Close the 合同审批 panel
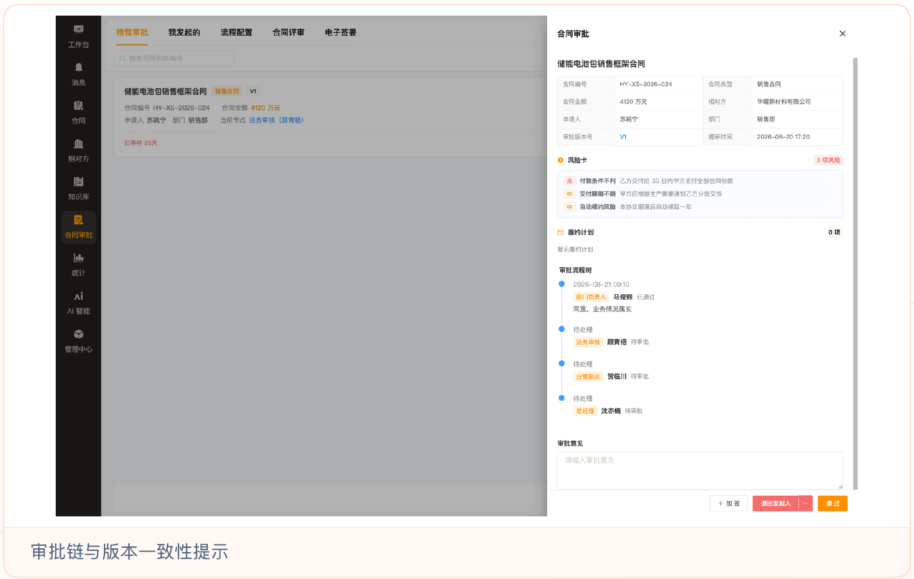914x579 pixels. pyautogui.click(x=843, y=34)
